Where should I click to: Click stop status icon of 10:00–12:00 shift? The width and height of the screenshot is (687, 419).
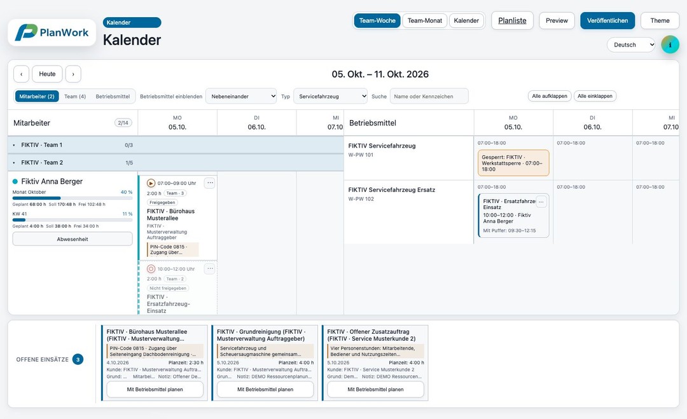coord(151,269)
